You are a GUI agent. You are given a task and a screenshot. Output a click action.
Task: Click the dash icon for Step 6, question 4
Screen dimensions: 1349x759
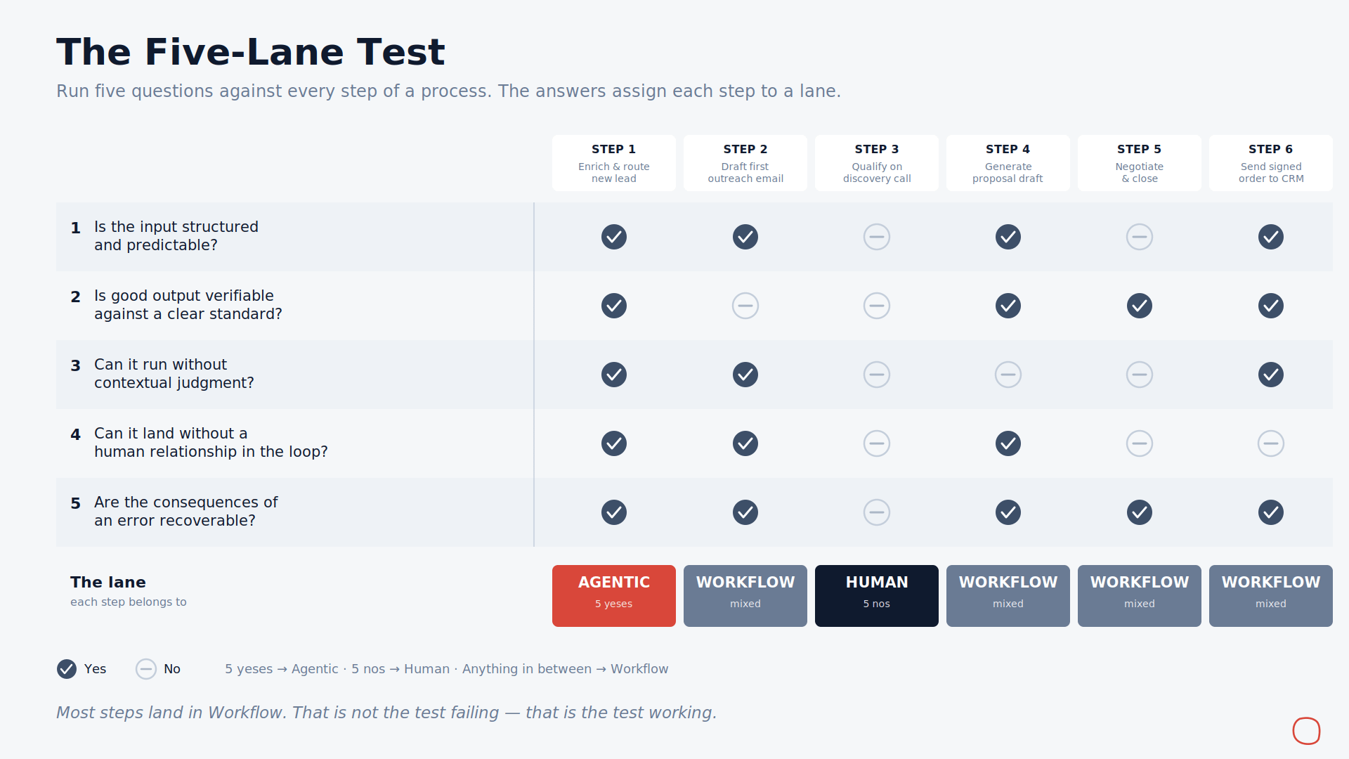point(1270,443)
